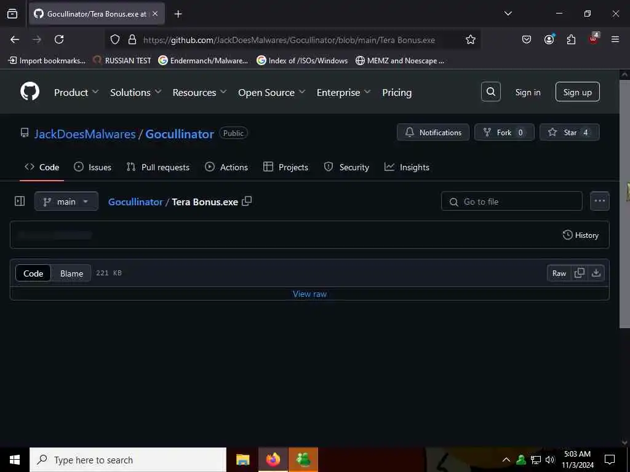The height and width of the screenshot is (472, 630).
Task: Open JackDoesMalwares user profile link
Action: [x=85, y=133]
